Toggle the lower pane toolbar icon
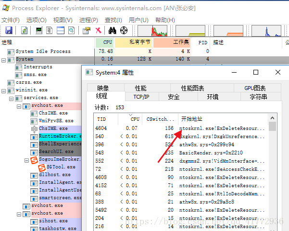Viewport: 289px width, 231px height. point(61,30)
